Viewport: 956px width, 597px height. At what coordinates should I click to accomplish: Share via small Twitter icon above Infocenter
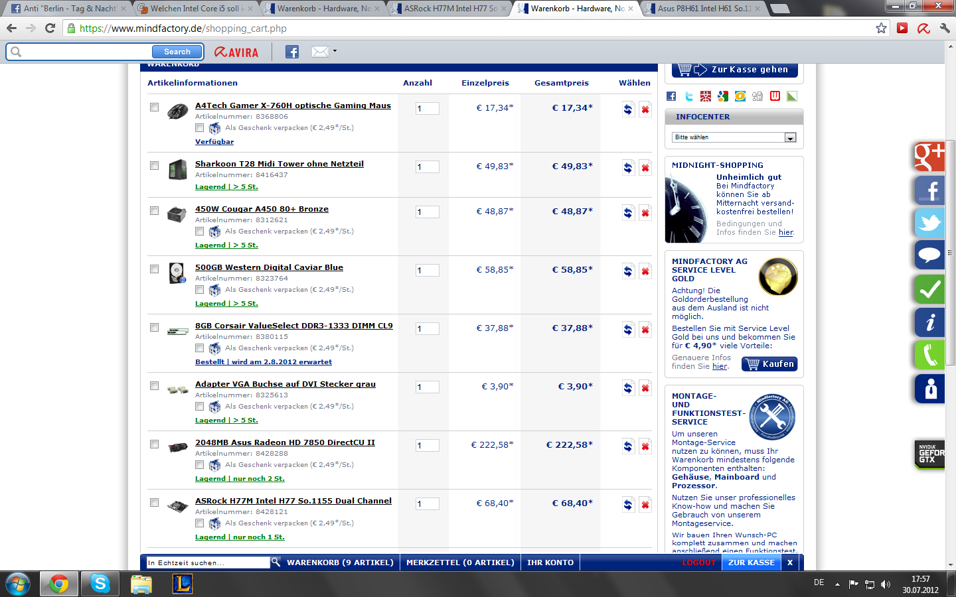pos(688,96)
